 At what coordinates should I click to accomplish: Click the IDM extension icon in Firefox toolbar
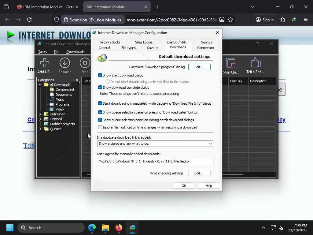pyautogui.click(x=294, y=20)
